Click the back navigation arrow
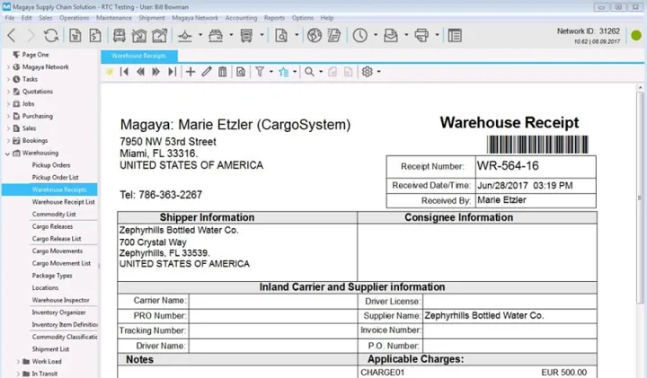Image resolution: width=647 pixels, height=378 pixels. coord(12,36)
